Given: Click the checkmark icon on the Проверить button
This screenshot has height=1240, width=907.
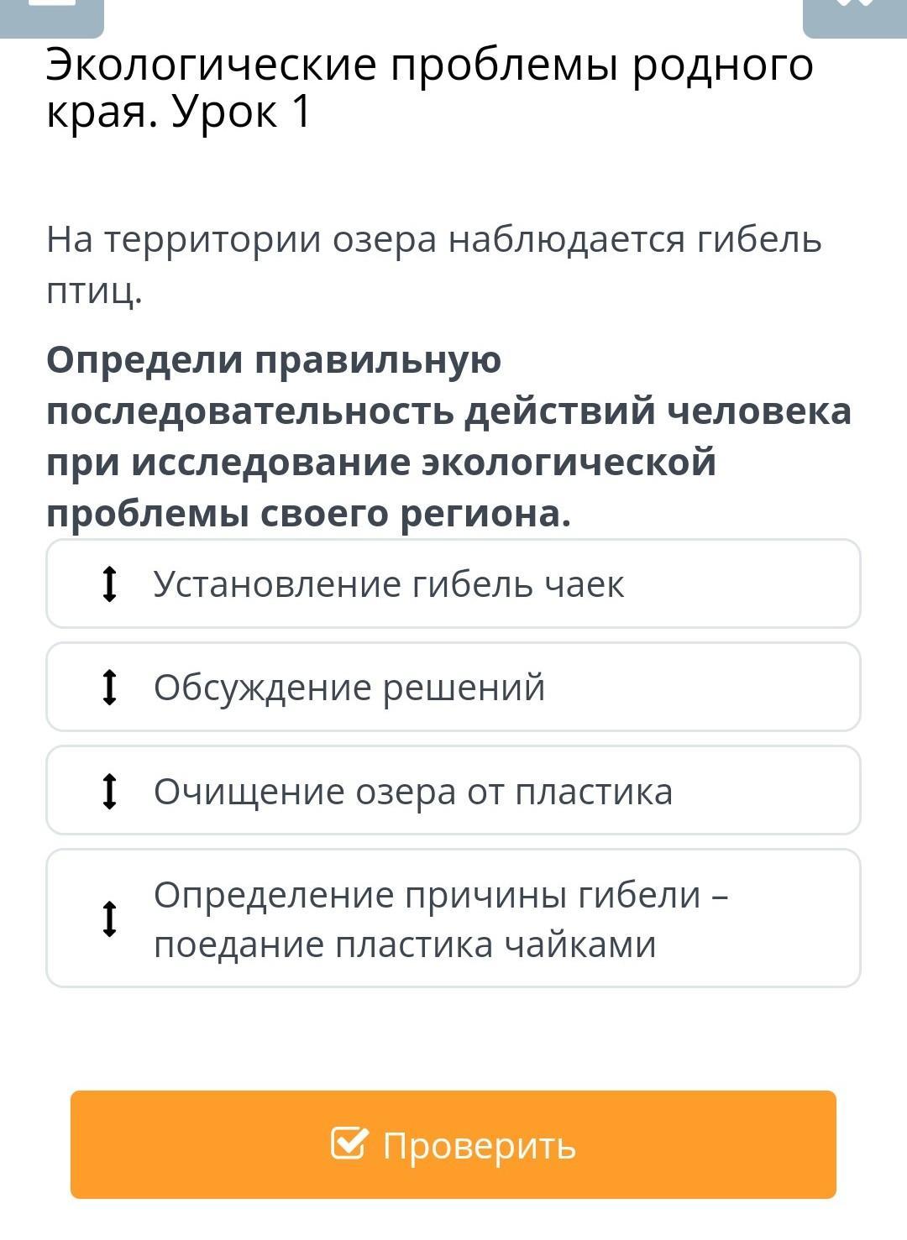Looking at the screenshot, I should point(349,1143).
